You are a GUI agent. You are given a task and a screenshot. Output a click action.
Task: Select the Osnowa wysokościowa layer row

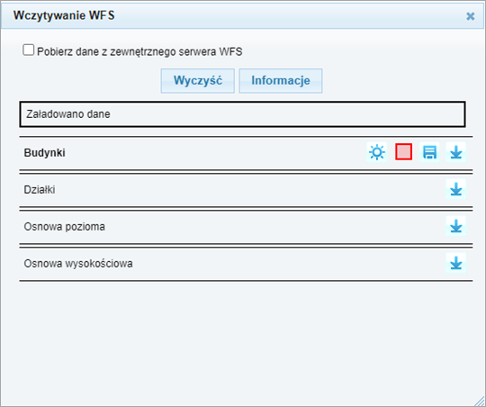tap(246, 263)
